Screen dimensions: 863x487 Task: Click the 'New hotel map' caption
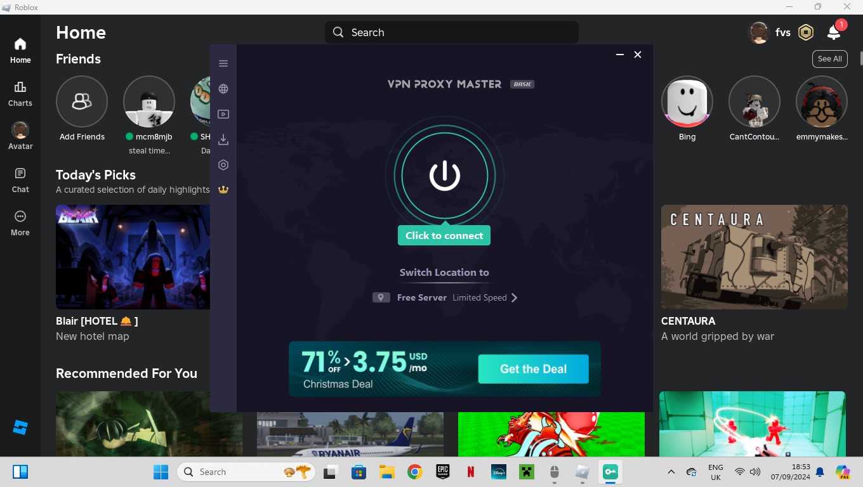point(92,336)
